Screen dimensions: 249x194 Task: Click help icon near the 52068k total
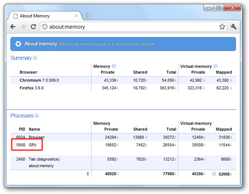click(214, 174)
